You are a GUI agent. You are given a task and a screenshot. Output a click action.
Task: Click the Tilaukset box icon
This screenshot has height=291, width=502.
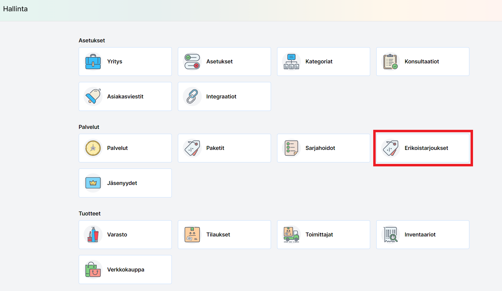point(192,235)
